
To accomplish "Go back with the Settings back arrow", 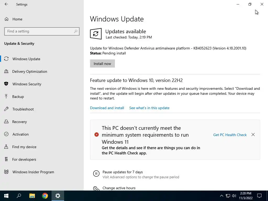I will 6,4.
